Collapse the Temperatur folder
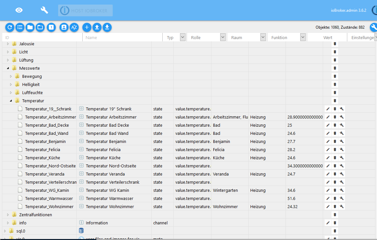Image resolution: width=377 pixels, height=240 pixels. tap(11, 101)
